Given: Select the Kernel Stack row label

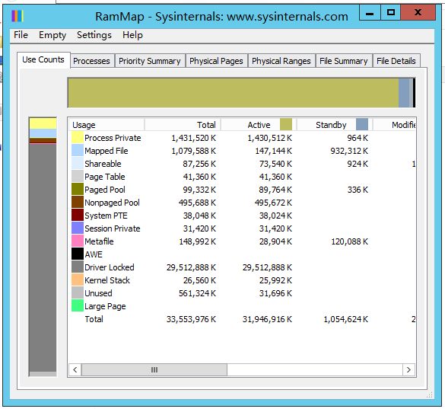Looking at the screenshot, I should tap(107, 280).
